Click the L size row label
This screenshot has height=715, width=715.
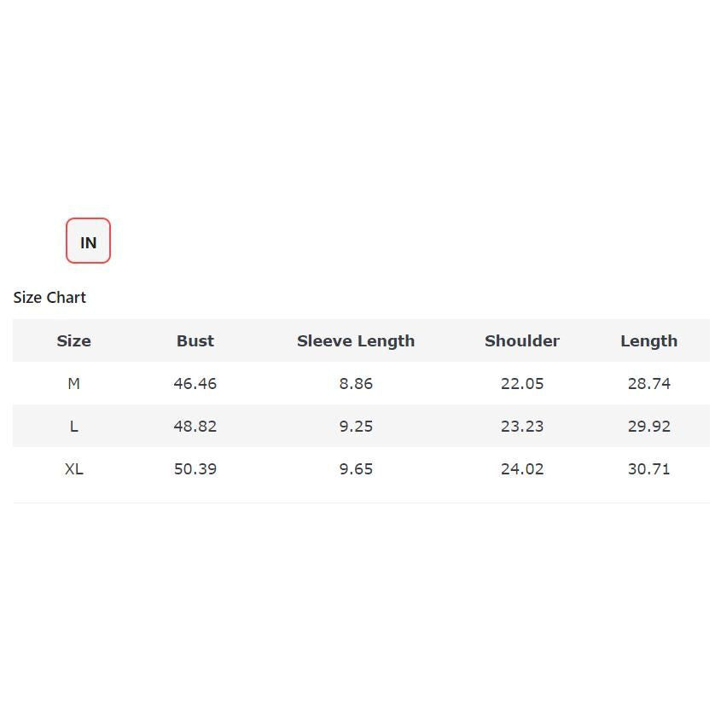coord(74,427)
